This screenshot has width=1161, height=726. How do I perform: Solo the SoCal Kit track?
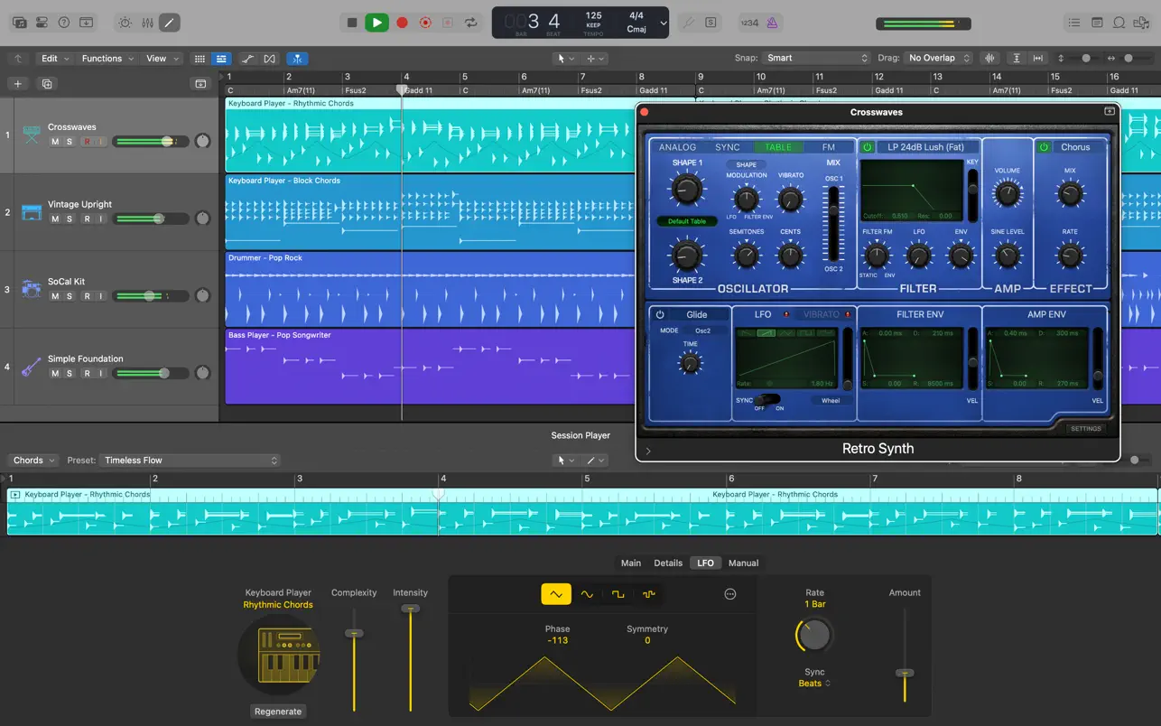[70, 296]
